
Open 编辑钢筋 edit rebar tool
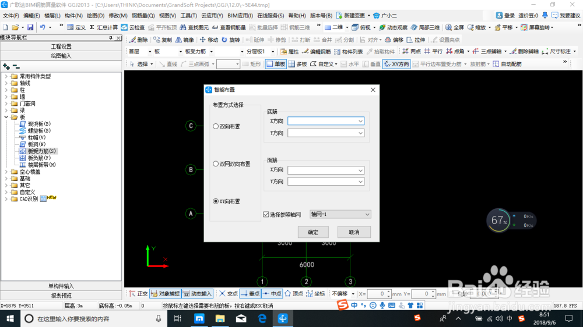click(317, 52)
